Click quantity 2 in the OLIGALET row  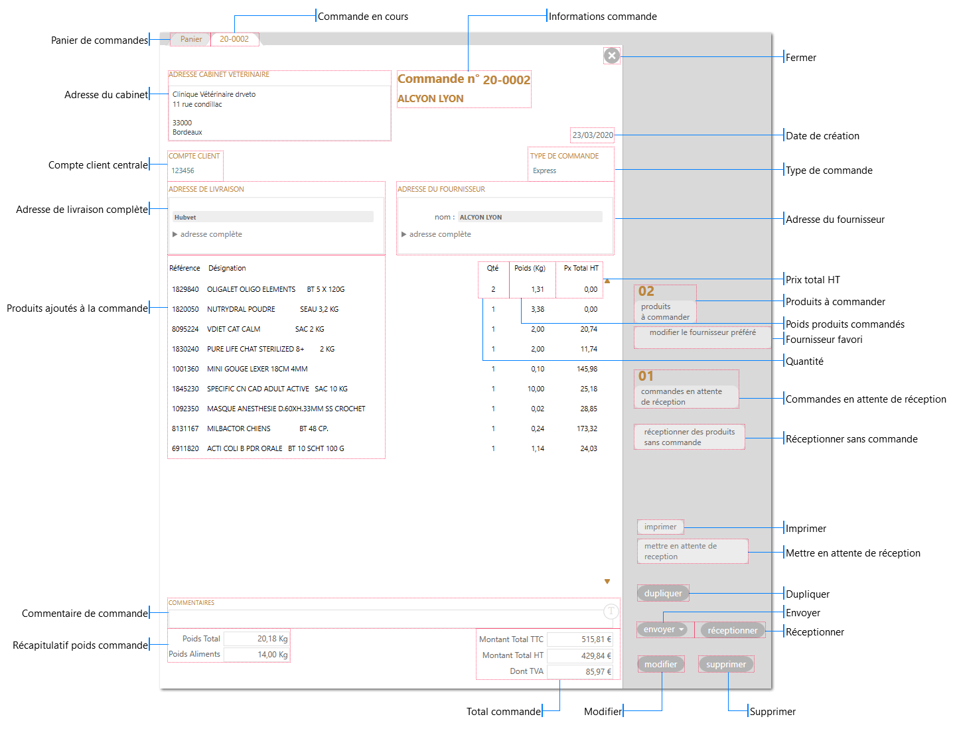[x=493, y=289]
